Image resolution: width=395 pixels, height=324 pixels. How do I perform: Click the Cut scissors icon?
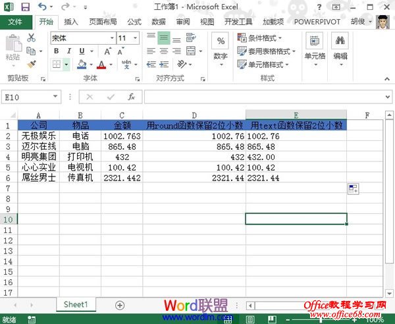[x=31, y=38]
